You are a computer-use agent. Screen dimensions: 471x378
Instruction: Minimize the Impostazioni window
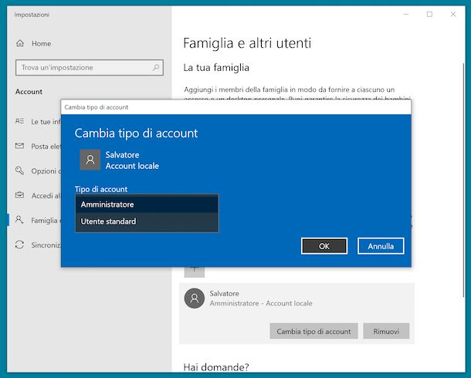click(406, 14)
